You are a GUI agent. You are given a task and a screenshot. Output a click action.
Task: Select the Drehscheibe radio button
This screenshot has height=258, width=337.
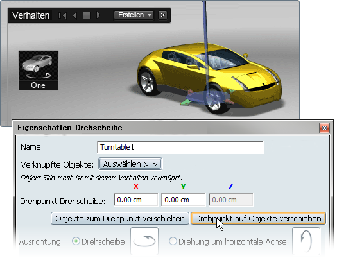(x=76, y=241)
